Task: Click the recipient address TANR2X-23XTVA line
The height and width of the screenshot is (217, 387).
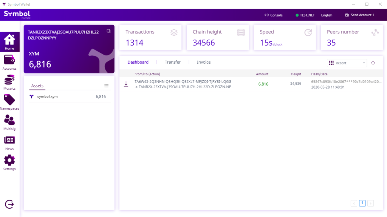Action: (x=184, y=87)
